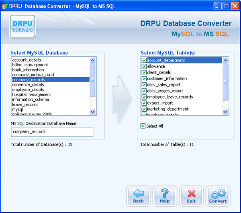This screenshot has height=213, width=241.
Task: Select mysql database entry
Action: coord(51,109)
